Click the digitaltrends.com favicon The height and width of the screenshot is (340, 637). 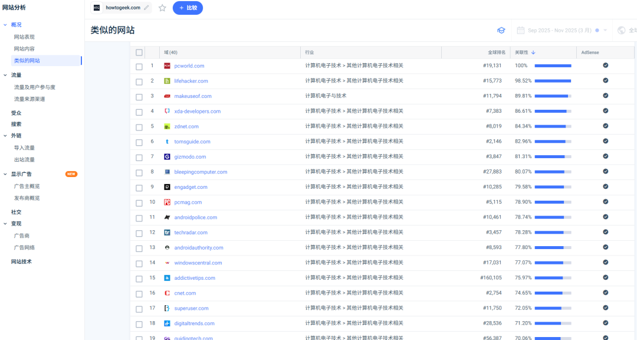(167, 323)
